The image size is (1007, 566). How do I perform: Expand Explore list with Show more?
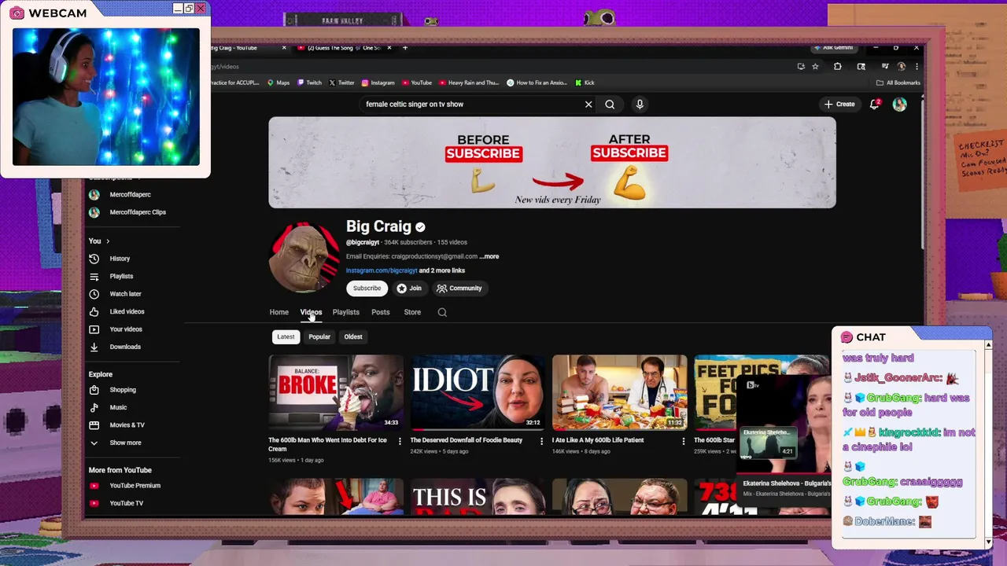125,443
